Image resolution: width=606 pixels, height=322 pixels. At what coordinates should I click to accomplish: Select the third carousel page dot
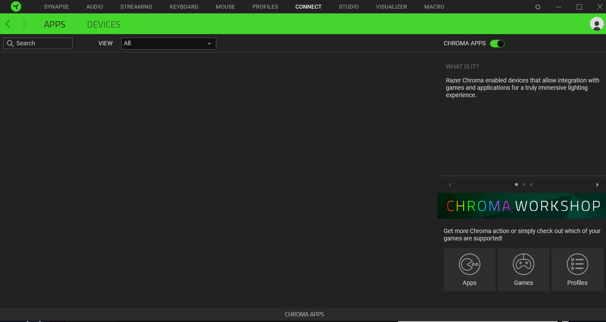point(531,185)
